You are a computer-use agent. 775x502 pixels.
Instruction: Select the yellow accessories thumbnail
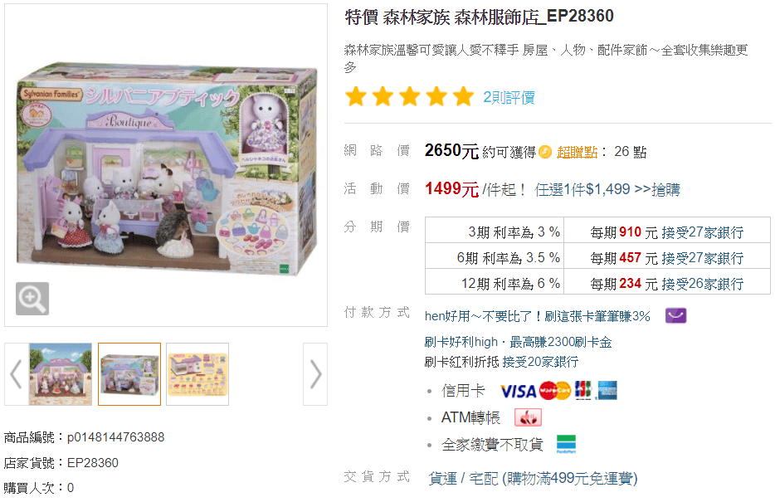(x=197, y=374)
